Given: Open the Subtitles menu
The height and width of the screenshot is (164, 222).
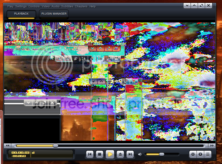Looking at the screenshot, I should (x=67, y=6).
